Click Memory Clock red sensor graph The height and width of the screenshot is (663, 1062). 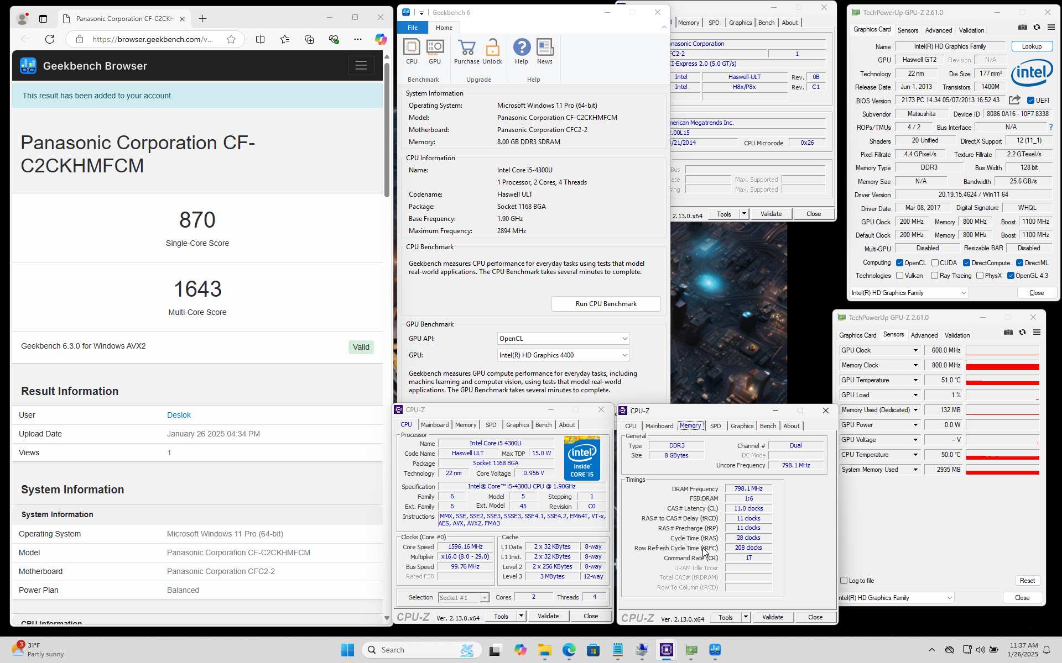[1002, 365]
